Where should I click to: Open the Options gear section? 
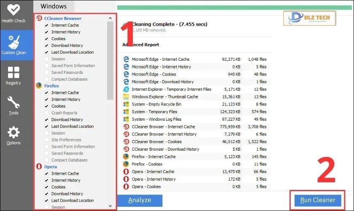pyautogui.click(x=13, y=135)
